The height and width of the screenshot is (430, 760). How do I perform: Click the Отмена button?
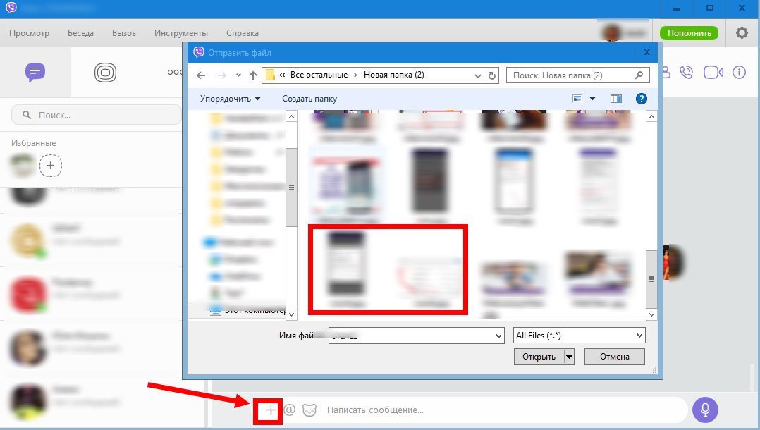(x=615, y=357)
